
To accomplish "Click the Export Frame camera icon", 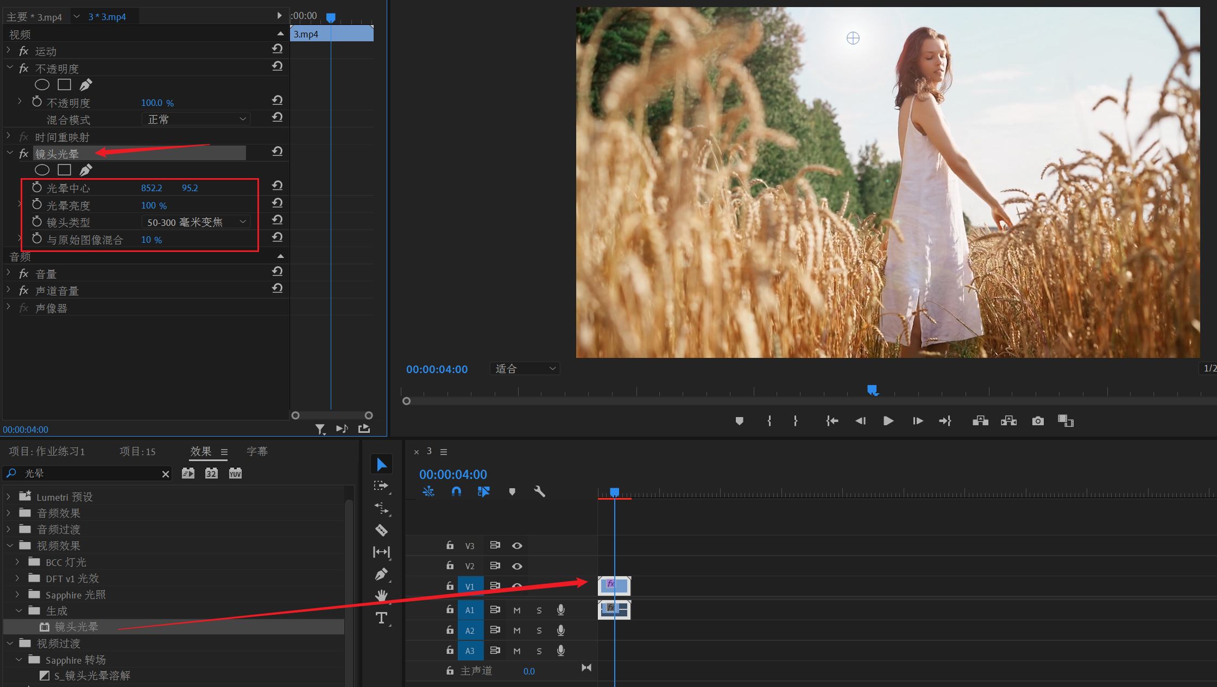I will (1037, 421).
